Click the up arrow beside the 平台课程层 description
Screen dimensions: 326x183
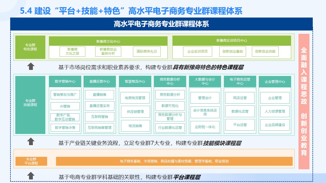tap(31, 176)
